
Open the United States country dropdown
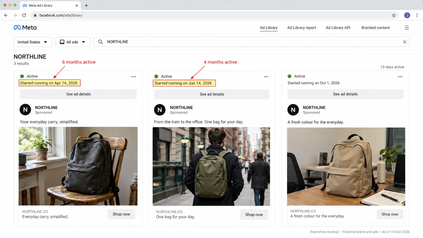[33, 42]
